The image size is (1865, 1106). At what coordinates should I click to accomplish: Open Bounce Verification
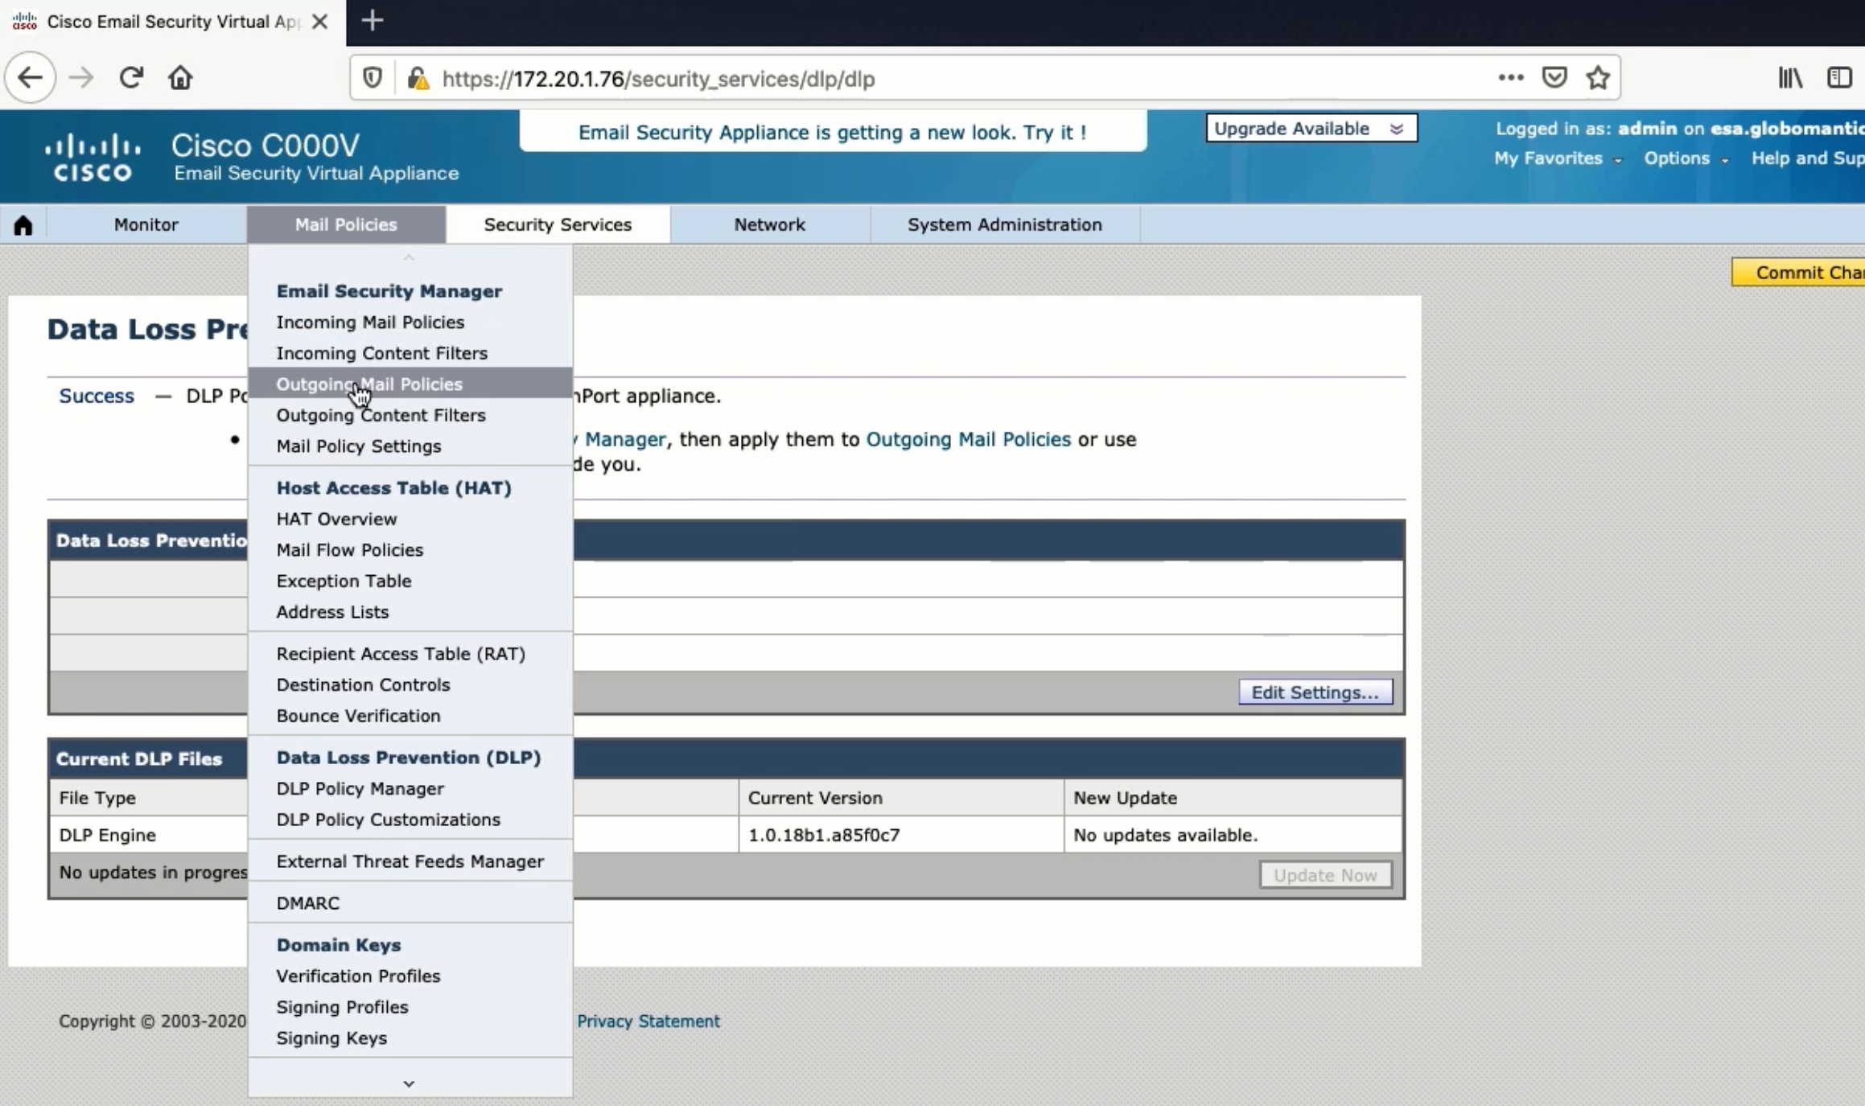[x=358, y=715]
